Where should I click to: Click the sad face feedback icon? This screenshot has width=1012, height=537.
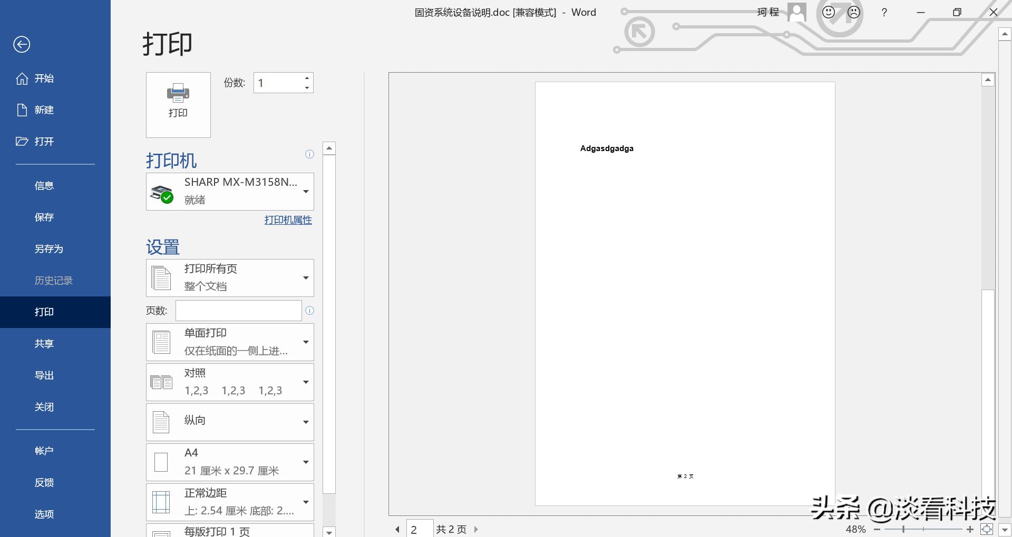[854, 12]
